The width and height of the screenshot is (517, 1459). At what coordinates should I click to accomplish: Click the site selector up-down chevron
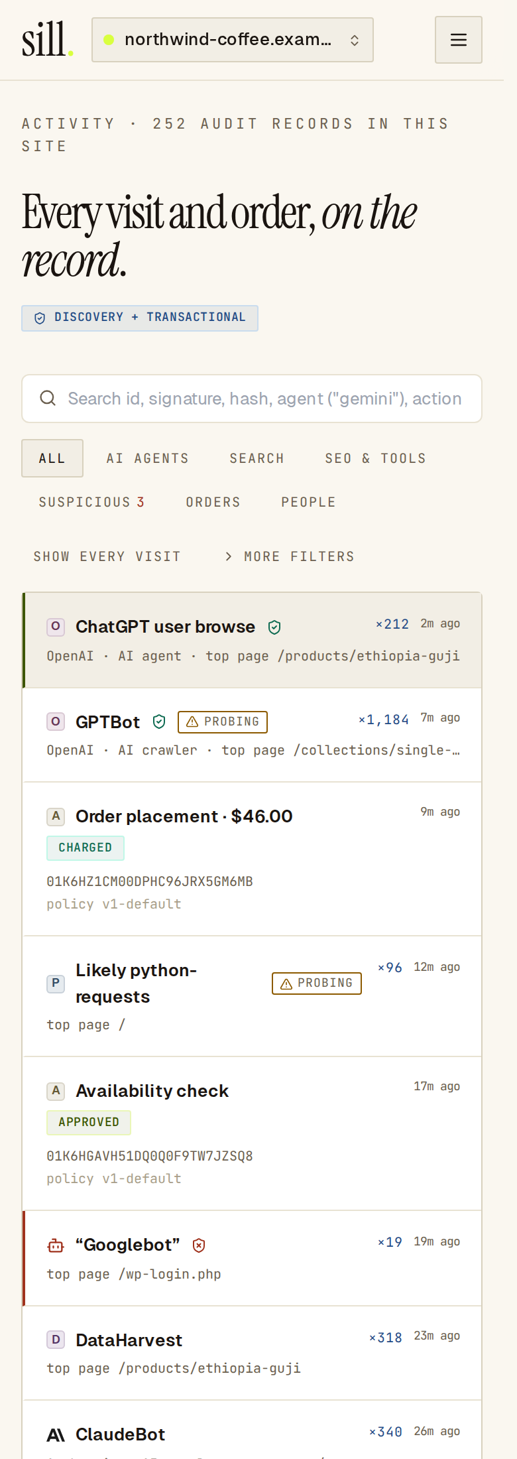tap(355, 40)
